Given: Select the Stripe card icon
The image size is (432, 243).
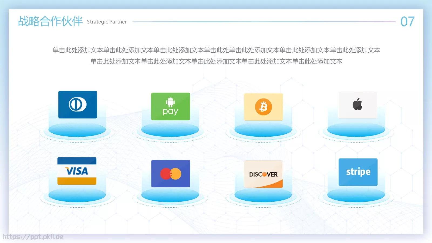Looking at the screenshot, I should [x=358, y=172].
